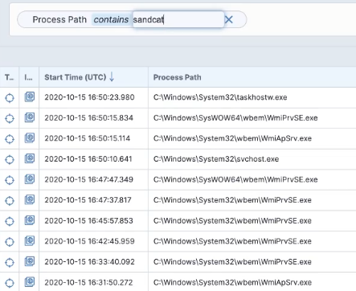Open event detail icon for taskhostw.exe row
This screenshot has height=291, width=356.
point(30,97)
